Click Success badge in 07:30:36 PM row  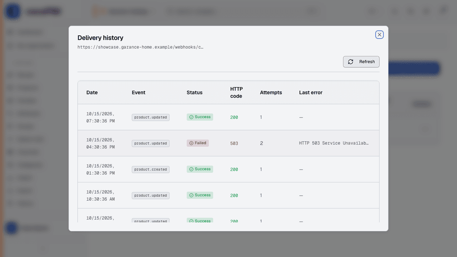pos(200,117)
